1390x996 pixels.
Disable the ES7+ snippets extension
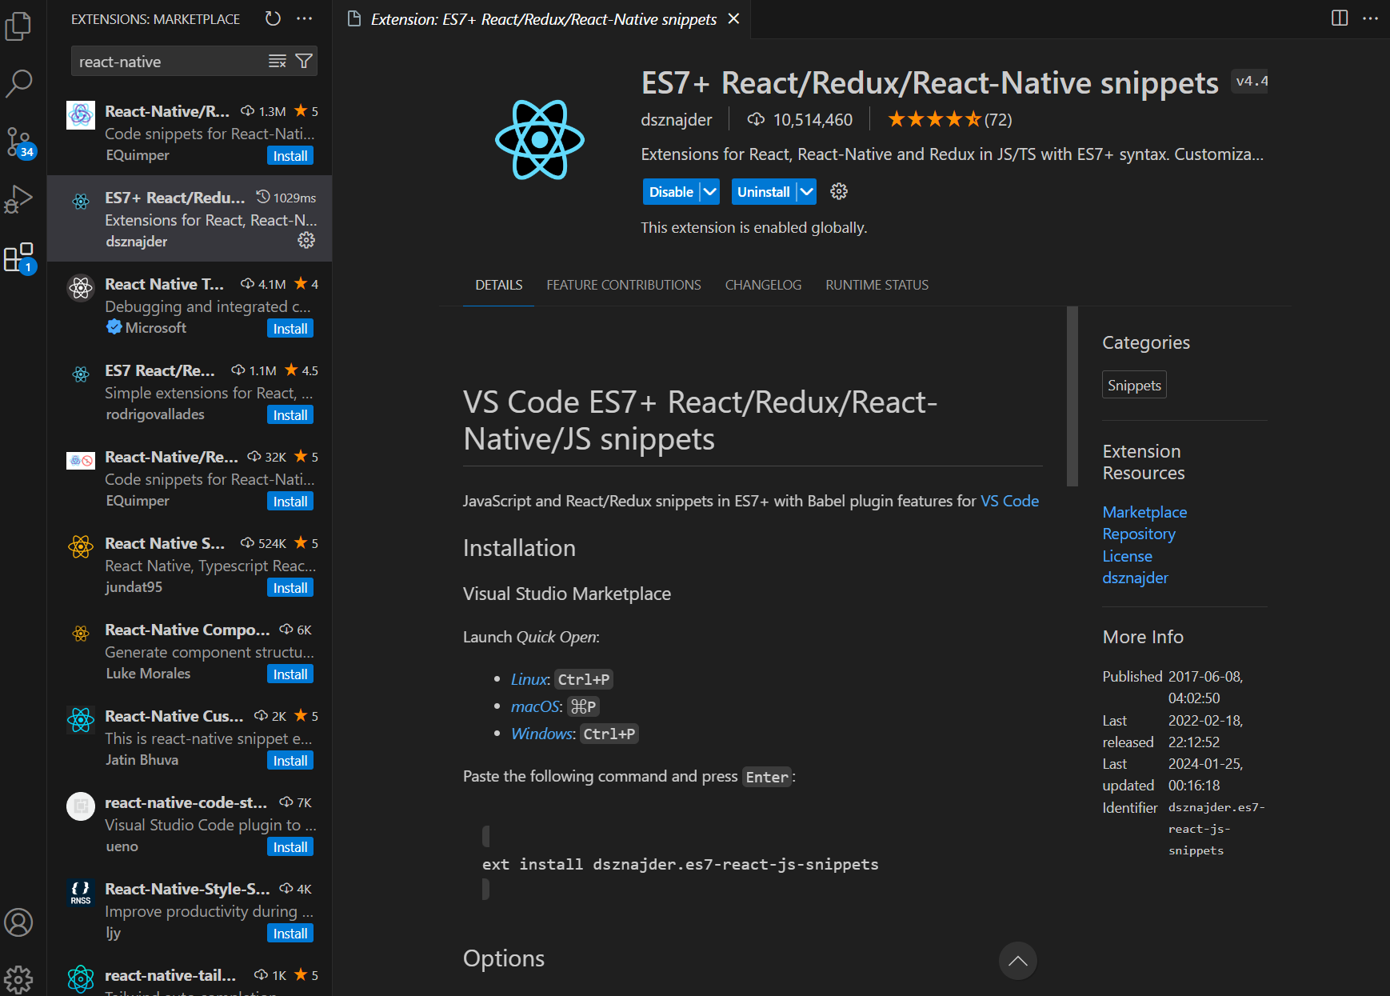670,191
